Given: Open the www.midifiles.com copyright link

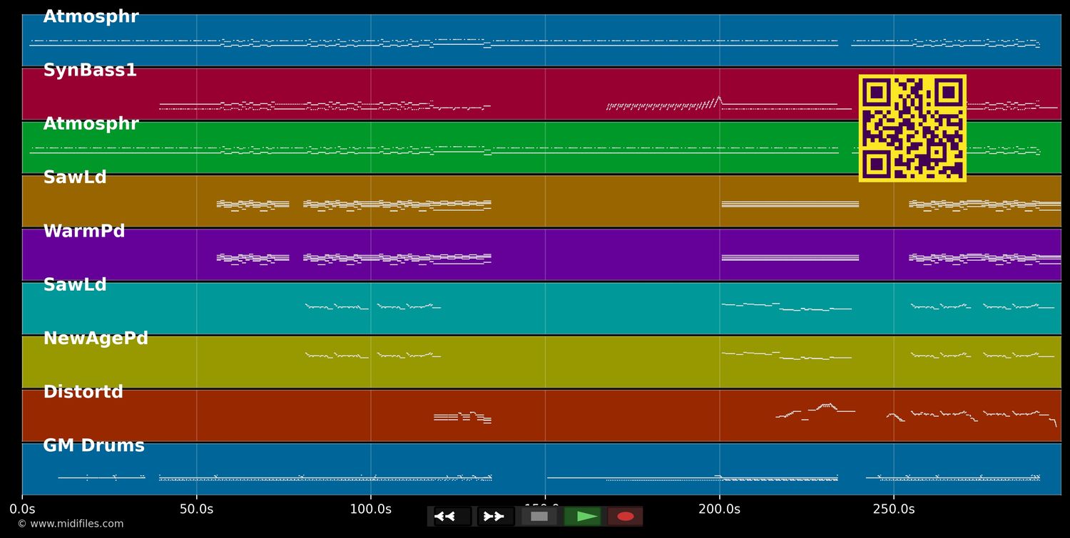Looking at the screenshot, I should pos(70,524).
